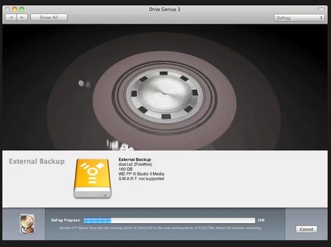Click the Drive Genius 3 window title
Screen dimensions: 331x247
165,8
